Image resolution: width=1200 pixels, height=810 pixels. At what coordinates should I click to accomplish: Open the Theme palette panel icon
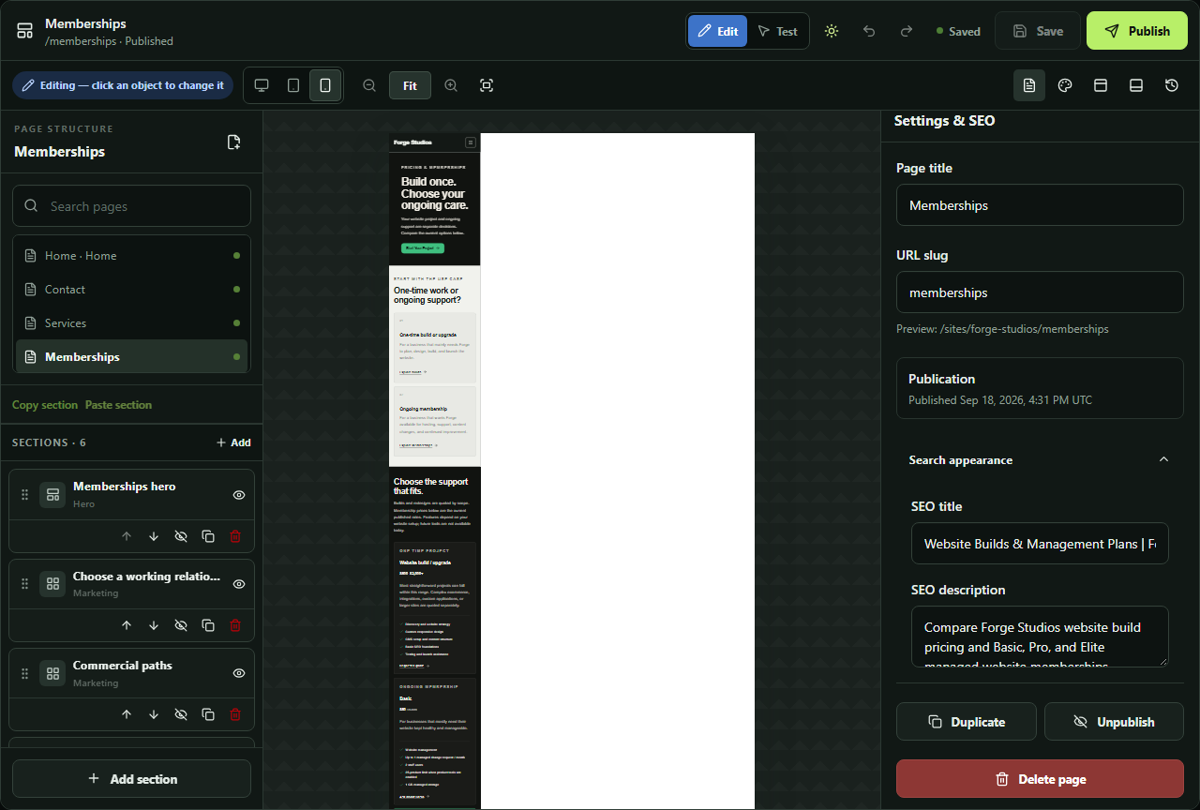pyautogui.click(x=1065, y=85)
